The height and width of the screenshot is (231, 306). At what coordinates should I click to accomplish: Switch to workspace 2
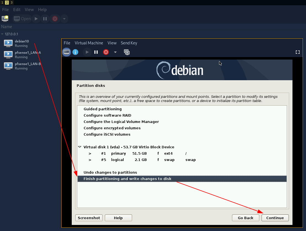7,2
